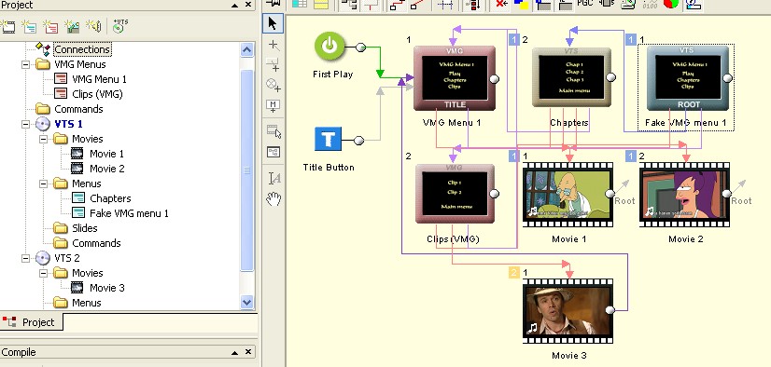Click the blue dashed alignment icon

[445, 5]
